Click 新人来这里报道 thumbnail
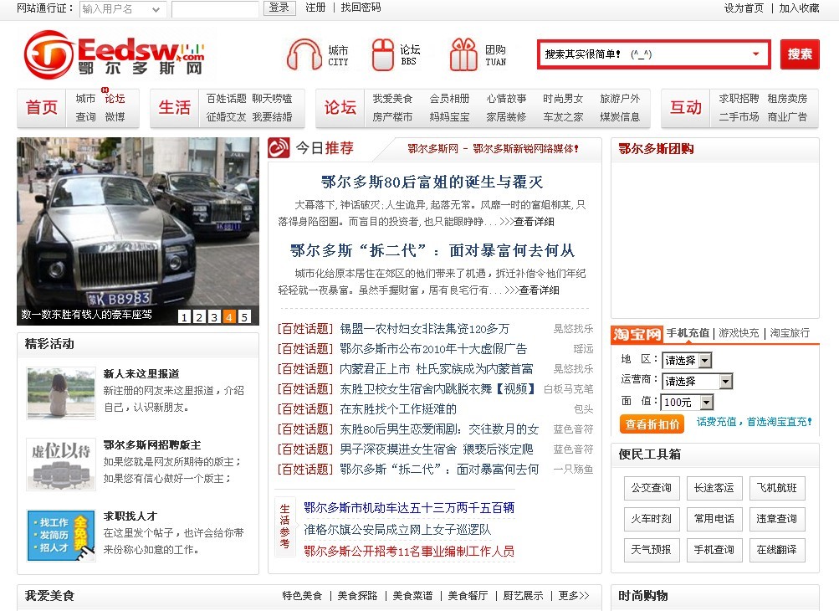This screenshot has height=611, width=839. 62,393
